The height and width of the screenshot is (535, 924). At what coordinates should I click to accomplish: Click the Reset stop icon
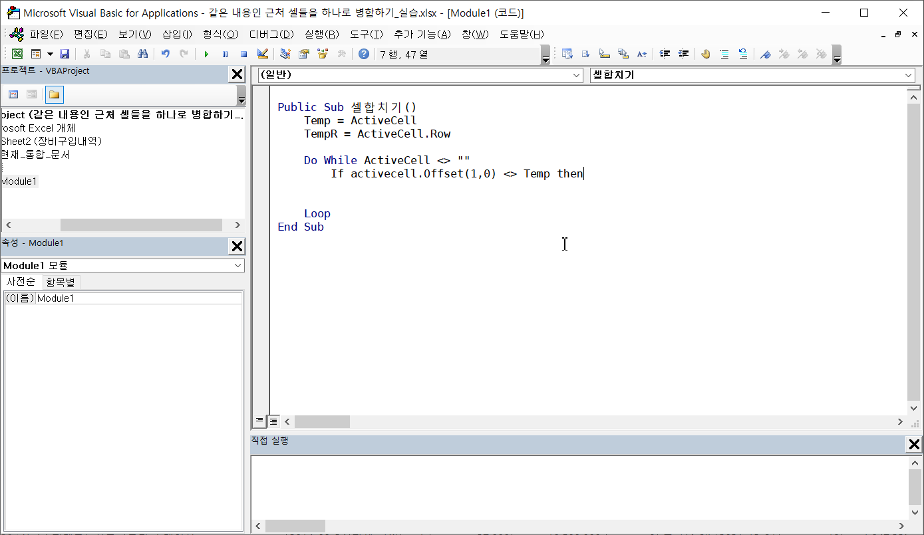tap(243, 54)
